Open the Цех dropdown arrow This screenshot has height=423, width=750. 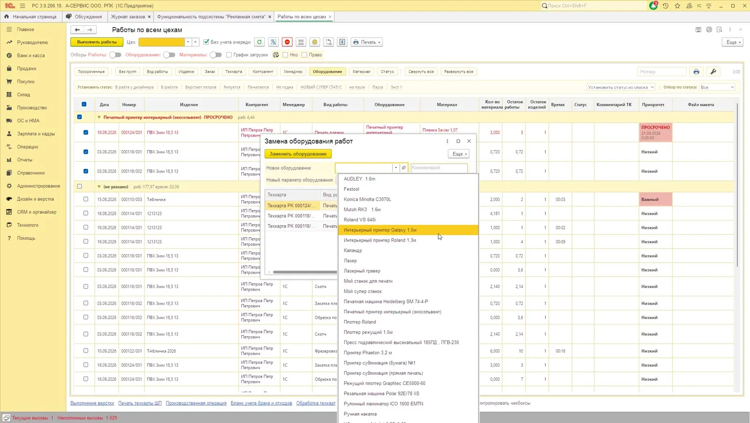tap(188, 42)
